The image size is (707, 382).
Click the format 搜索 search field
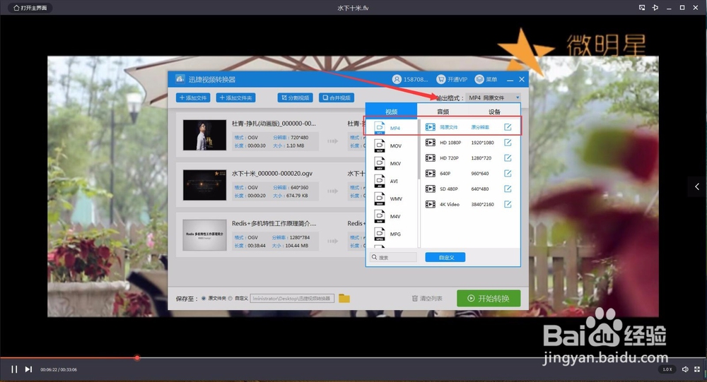[393, 257]
